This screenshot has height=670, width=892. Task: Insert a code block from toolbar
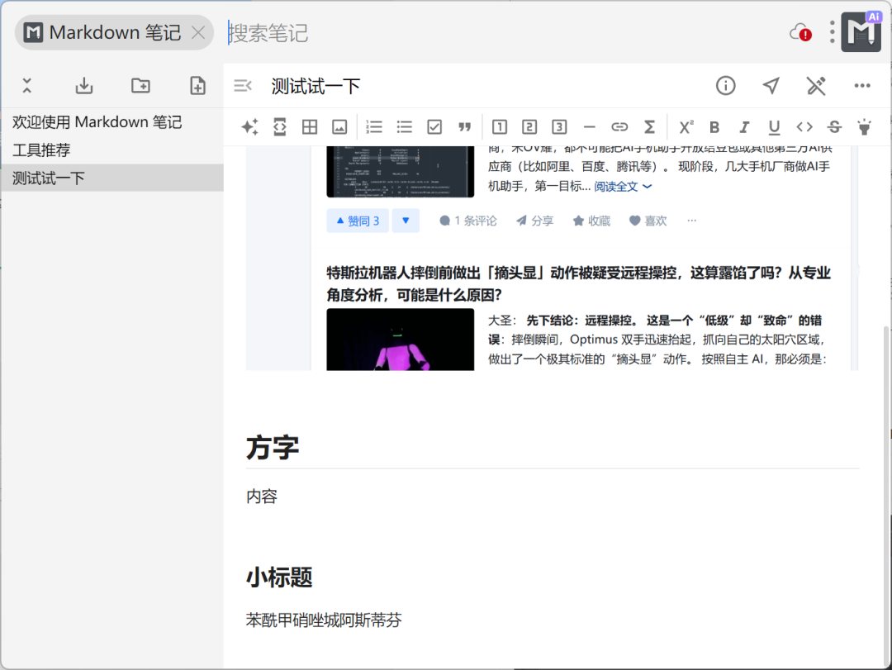[x=280, y=127]
